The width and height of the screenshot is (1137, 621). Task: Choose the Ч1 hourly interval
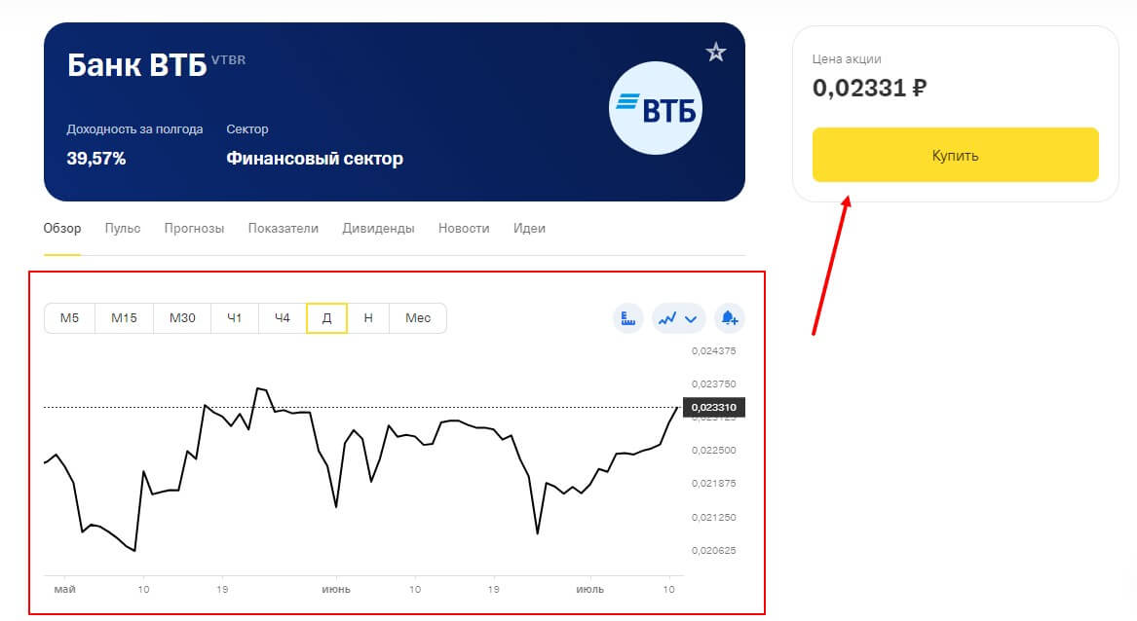click(235, 318)
